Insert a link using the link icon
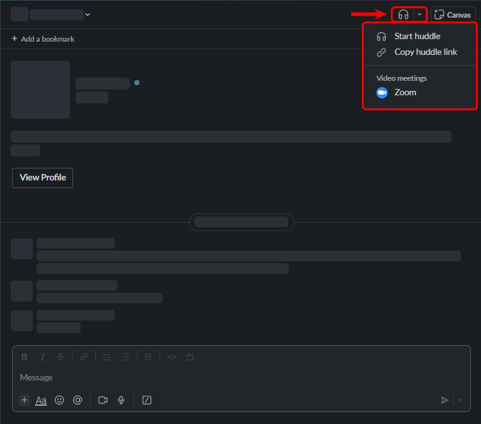481x424 pixels. point(83,357)
